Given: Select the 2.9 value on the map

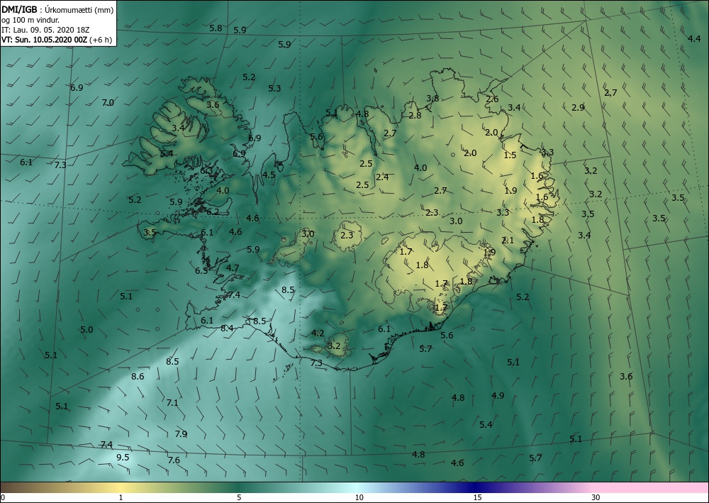Looking at the screenshot, I should coord(578,108).
